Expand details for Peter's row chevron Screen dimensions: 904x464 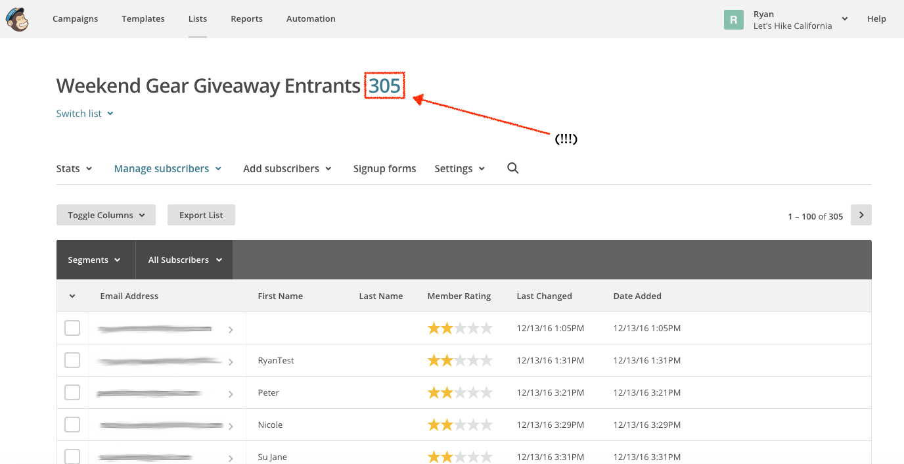(231, 392)
